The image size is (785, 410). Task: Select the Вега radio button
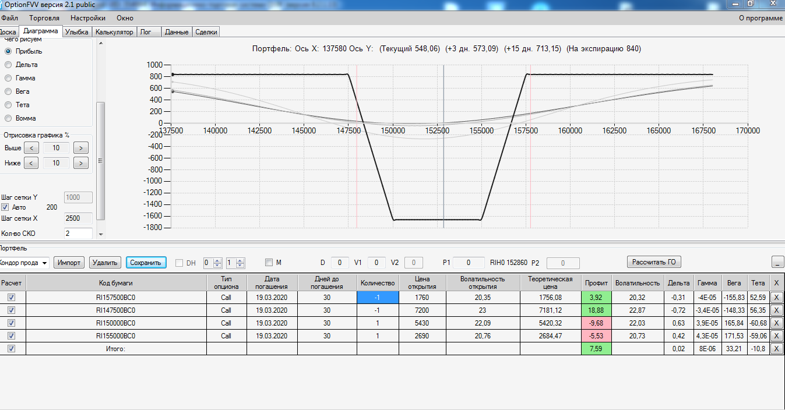click(8, 91)
